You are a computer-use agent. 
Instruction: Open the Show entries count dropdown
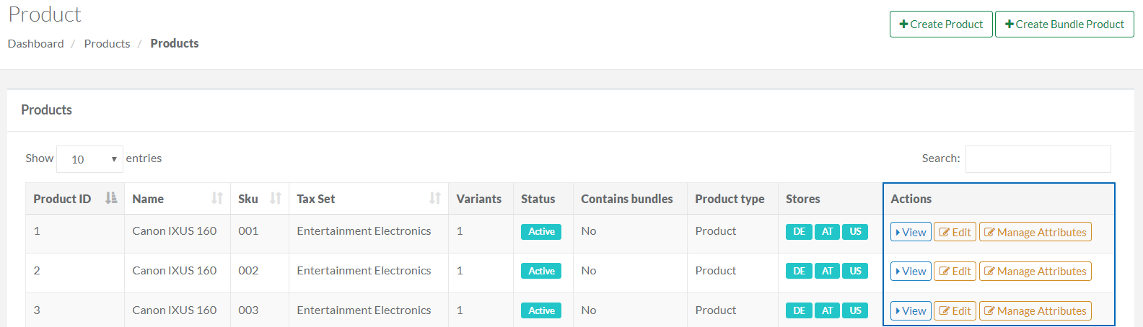tap(89, 159)
